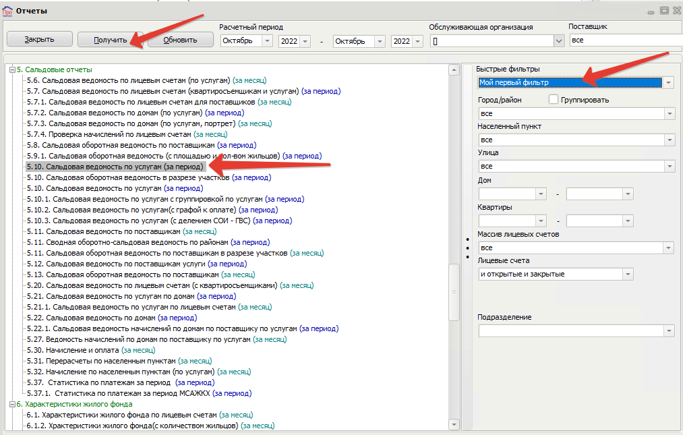This screenshot has height=435, width=683.
Task: Select report 5.22 Сальдовая ведомость по домам
Action: pyautogui.click(x=111, y=318)
